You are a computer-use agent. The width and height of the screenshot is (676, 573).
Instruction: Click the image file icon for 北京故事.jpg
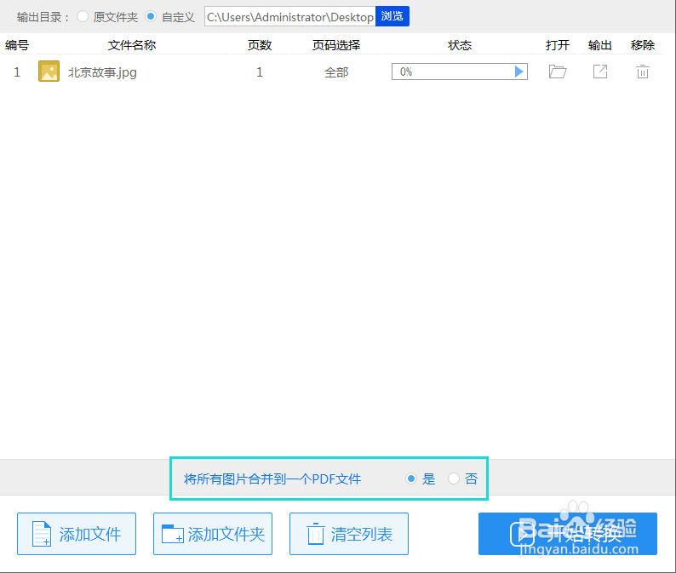pos(49,72)
